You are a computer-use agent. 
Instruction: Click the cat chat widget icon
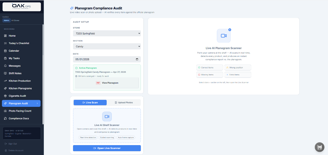click(x=319, y=147)
